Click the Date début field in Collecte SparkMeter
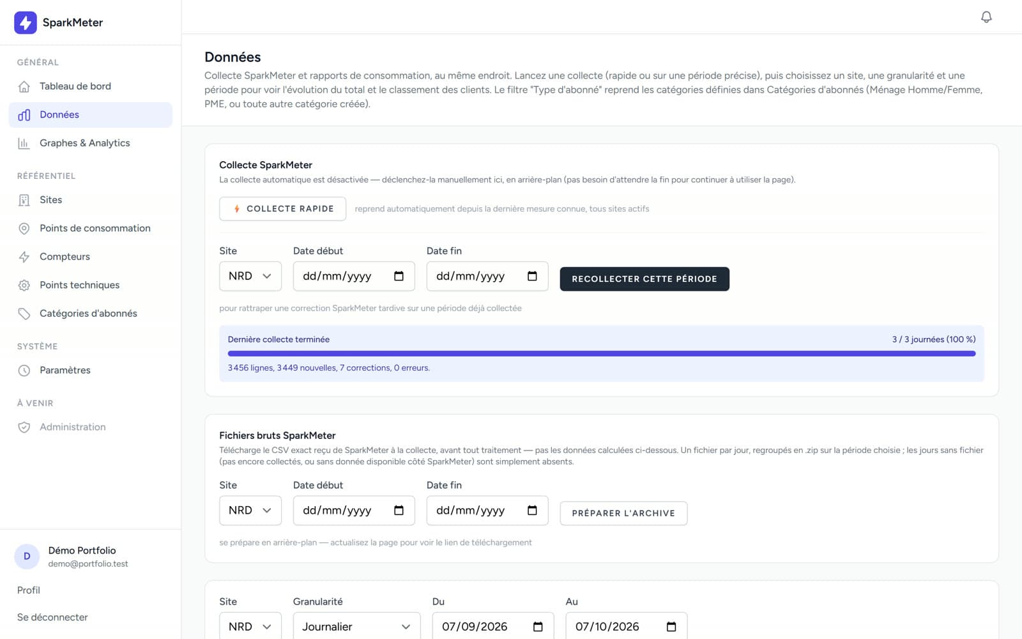The image size is (1022, 639). click(x=354, y=276)
